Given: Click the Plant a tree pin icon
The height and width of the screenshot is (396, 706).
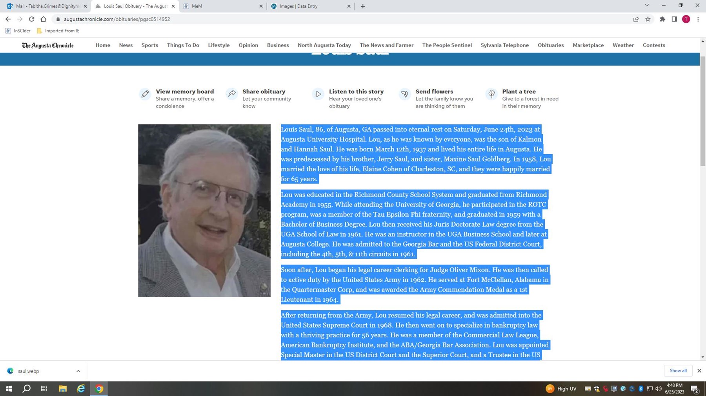Looking at the screenshot, I should coord(491,94).
